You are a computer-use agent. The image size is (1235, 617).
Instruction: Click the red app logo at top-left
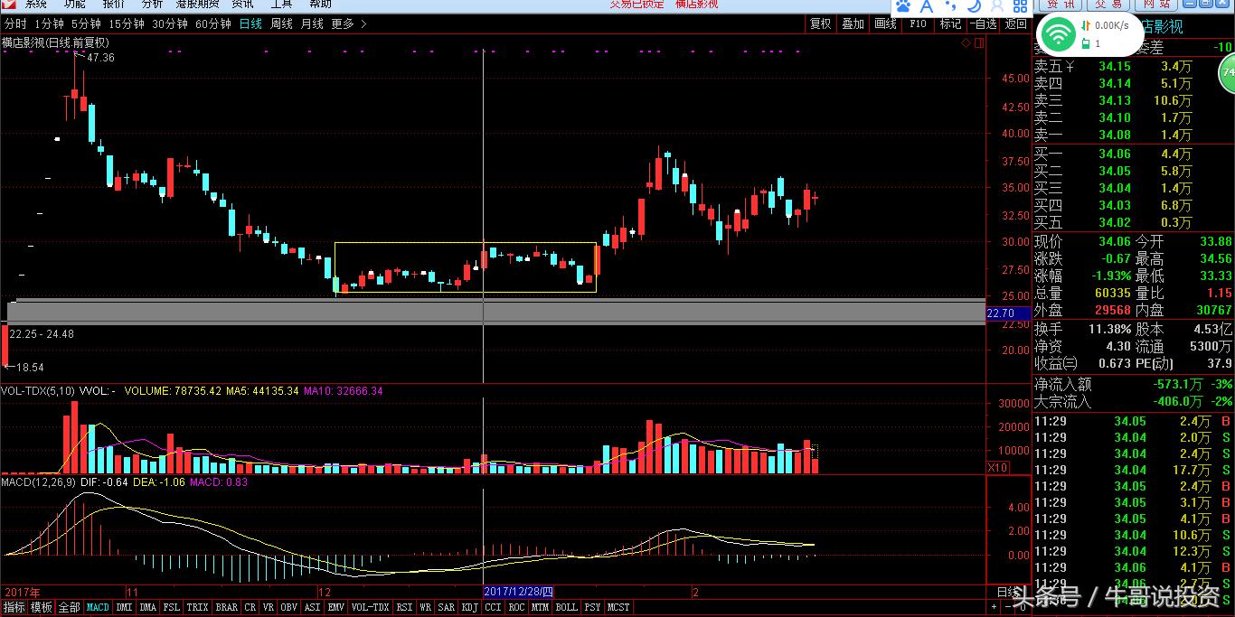pyautogui.click(x=8, y=4)
